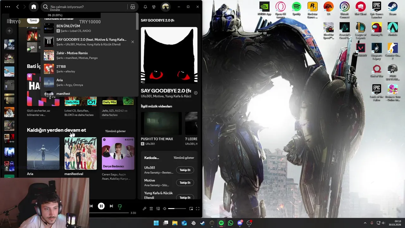
Task: Open NVIDIA App desktop shortcut
Action: click(x=264, y=9)
